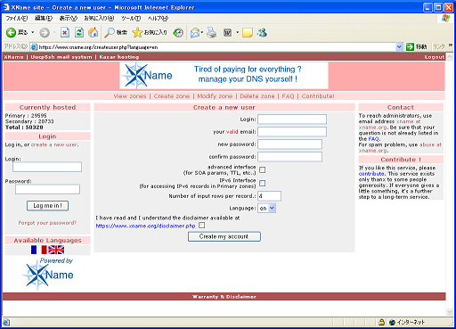
Task: Open Warranty & Disclaimer footer link
Action: [x=224, y=297]
